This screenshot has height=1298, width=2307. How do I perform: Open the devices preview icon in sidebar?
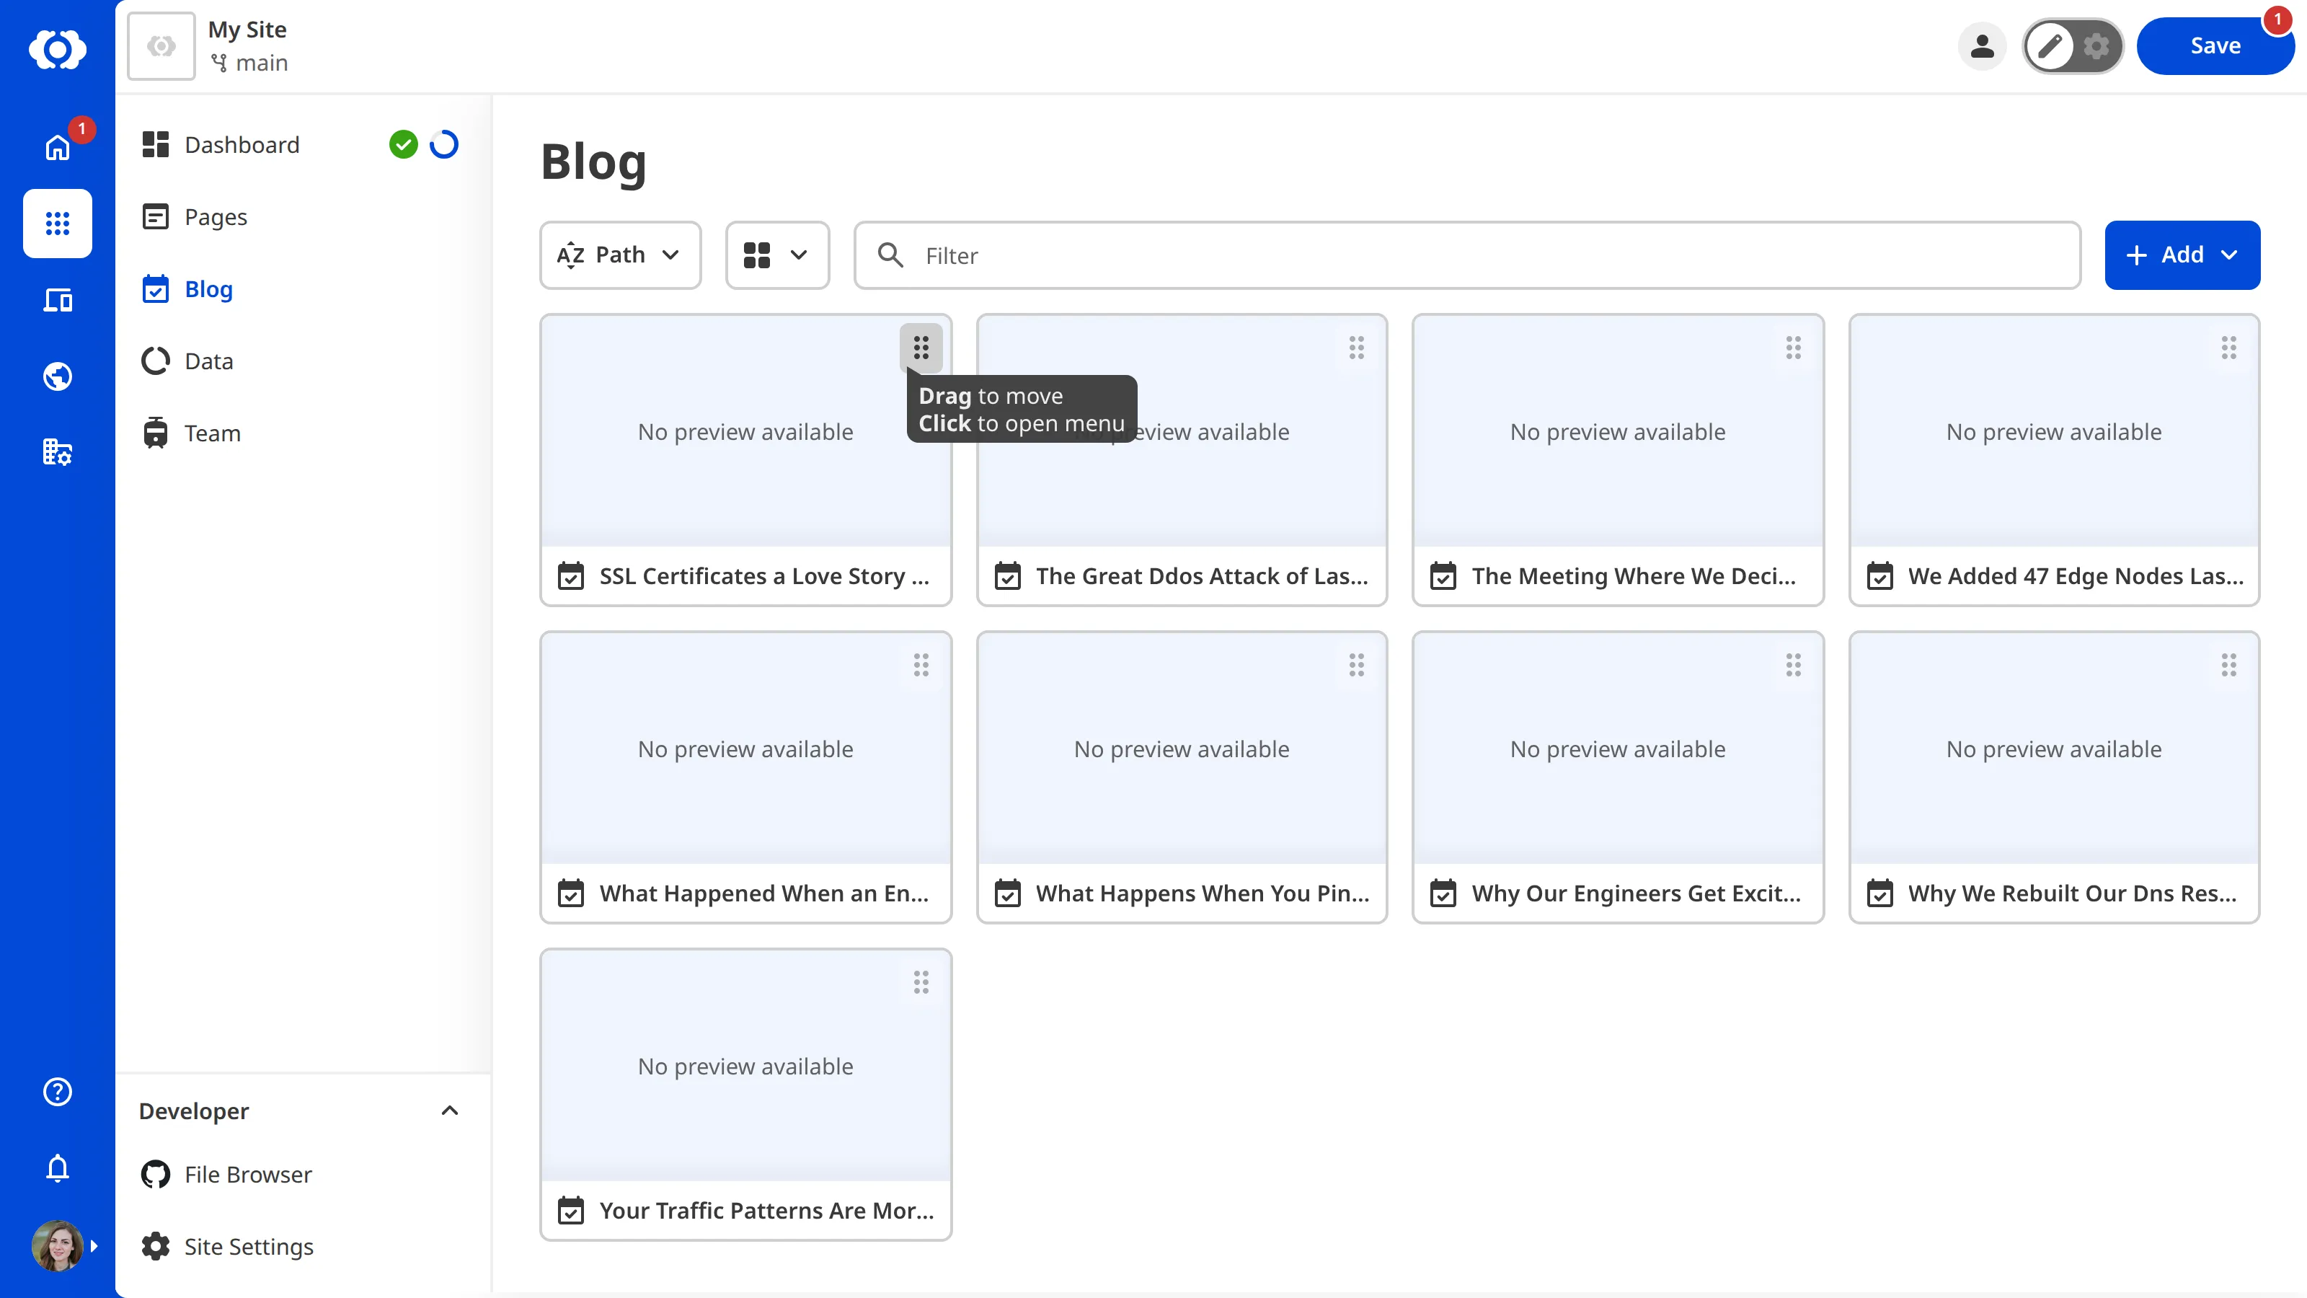click(58, 300)
